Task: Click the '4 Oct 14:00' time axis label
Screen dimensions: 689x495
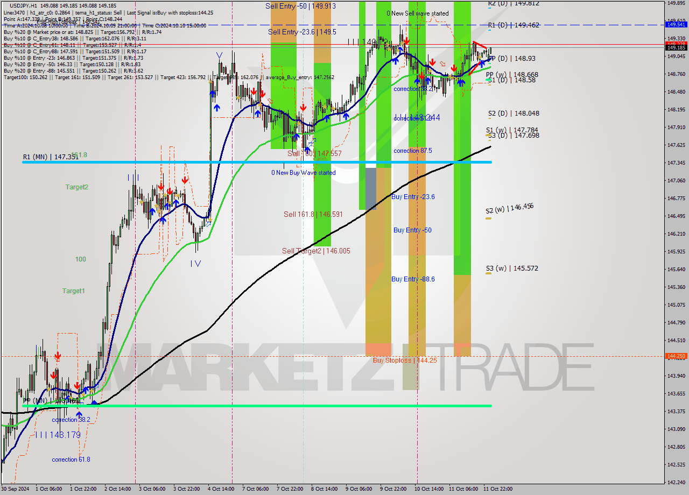Action: [222, 489]
